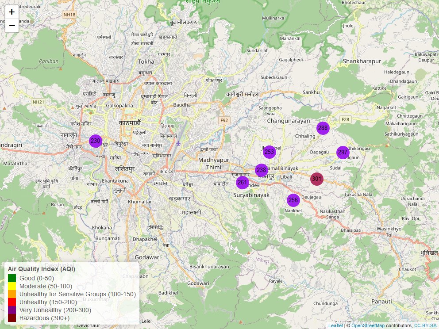The image size is (439, 329).
Task: Click the purple airport plane icon
Action: (x=178, y=144)
